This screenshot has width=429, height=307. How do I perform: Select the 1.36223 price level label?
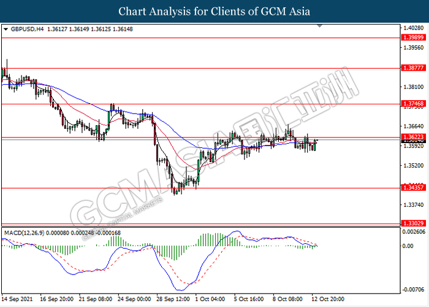pos(414,137)
